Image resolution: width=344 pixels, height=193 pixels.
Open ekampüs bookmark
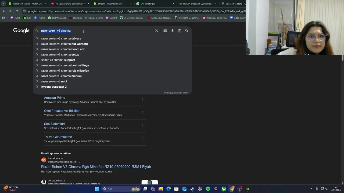point(75,18)
